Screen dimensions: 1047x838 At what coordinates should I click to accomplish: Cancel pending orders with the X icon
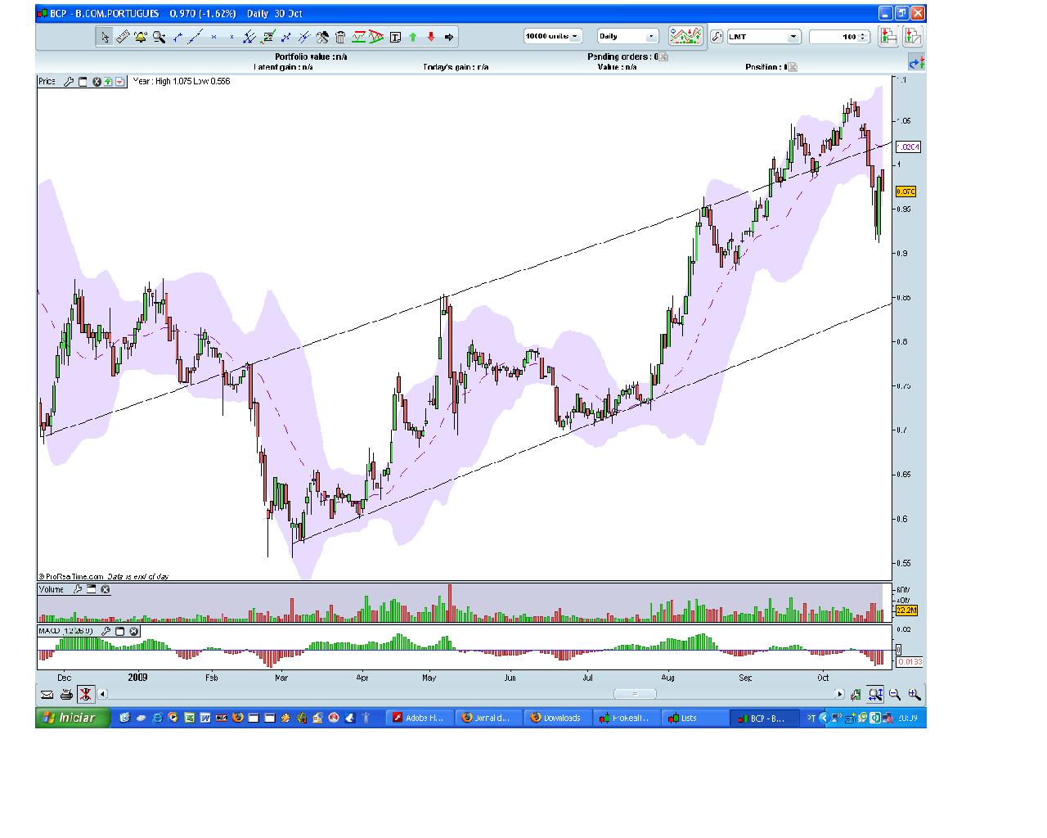663,57
